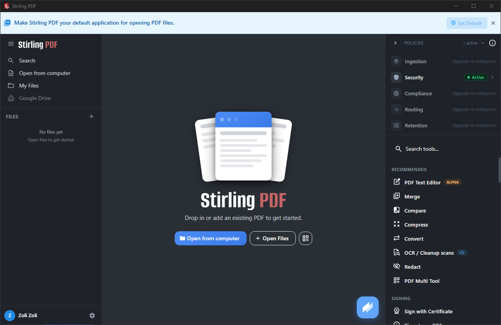Maximize the Stirling PDF window
This screenshot has height=325, width=501.
click(474, 6)
